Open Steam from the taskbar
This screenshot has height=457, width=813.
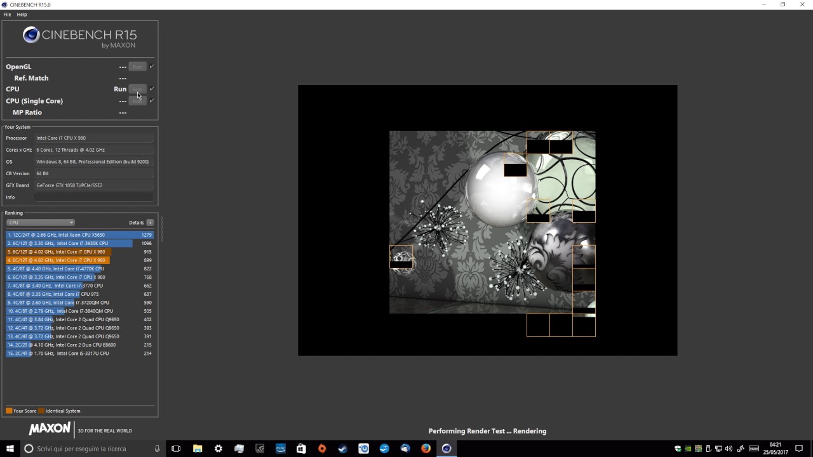coord(343,449)
